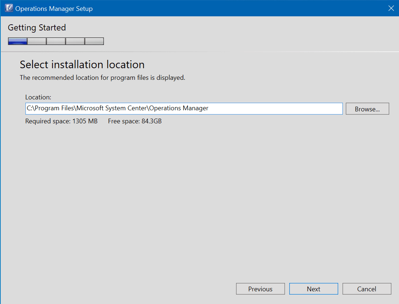Viewport: 399px width, 304px height.
Task: Click the recommended location description text
Action: click(102, 77)
